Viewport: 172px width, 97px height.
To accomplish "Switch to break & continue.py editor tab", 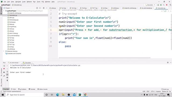I will (x=130, y=8).
